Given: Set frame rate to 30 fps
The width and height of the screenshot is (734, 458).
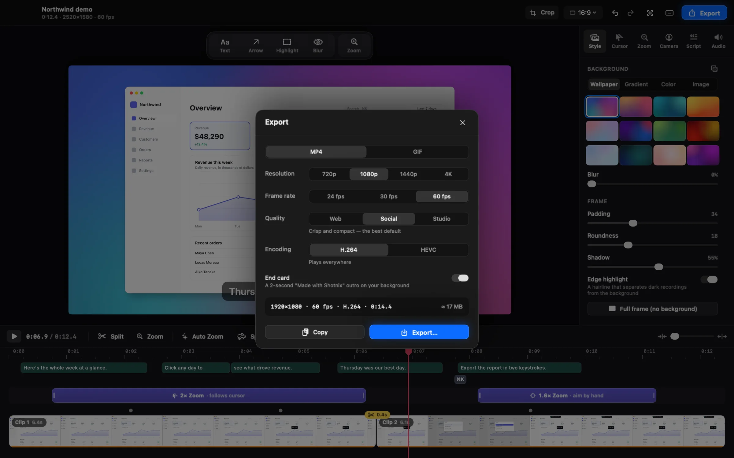Looking at the screenshot, I should [x=389, y=196].
